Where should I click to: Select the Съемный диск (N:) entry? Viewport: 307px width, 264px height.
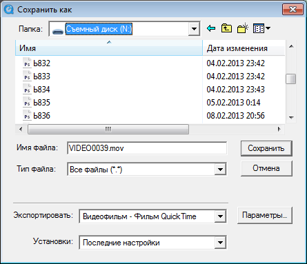point(99,29)
